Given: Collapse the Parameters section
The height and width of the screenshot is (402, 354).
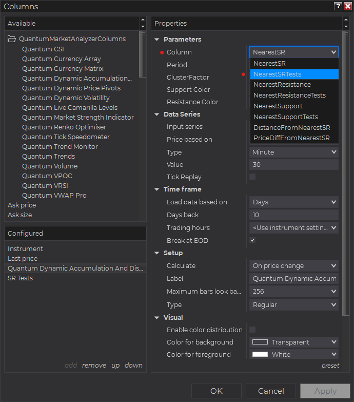Looking at the screenshot, I should pyautogui.click(x=157, y=40).
